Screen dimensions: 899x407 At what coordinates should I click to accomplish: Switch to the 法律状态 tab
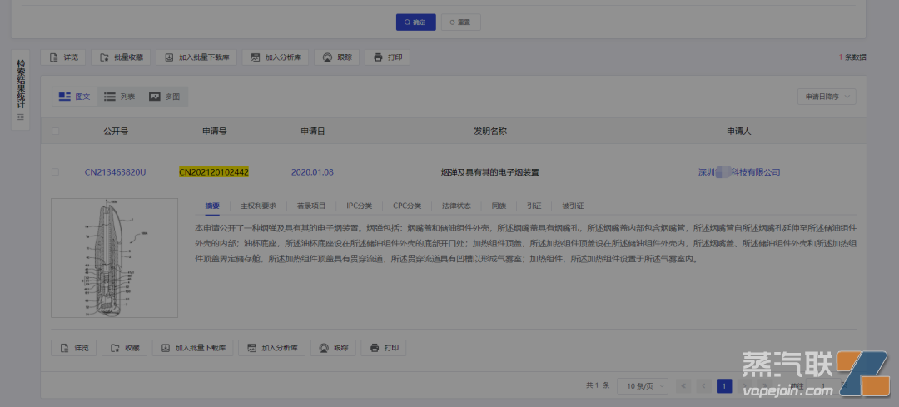tap(455, 206)
